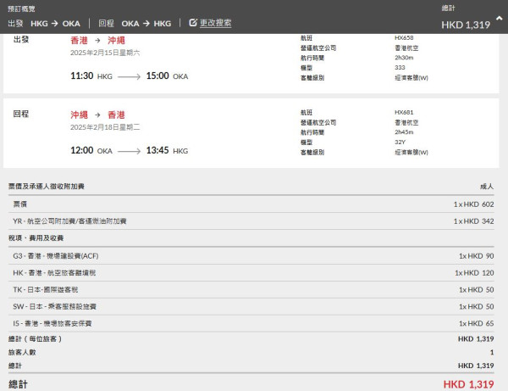The image size is (508, 391).
Task: Click the HKD 1,319 total in header
Action: (466, 25)
